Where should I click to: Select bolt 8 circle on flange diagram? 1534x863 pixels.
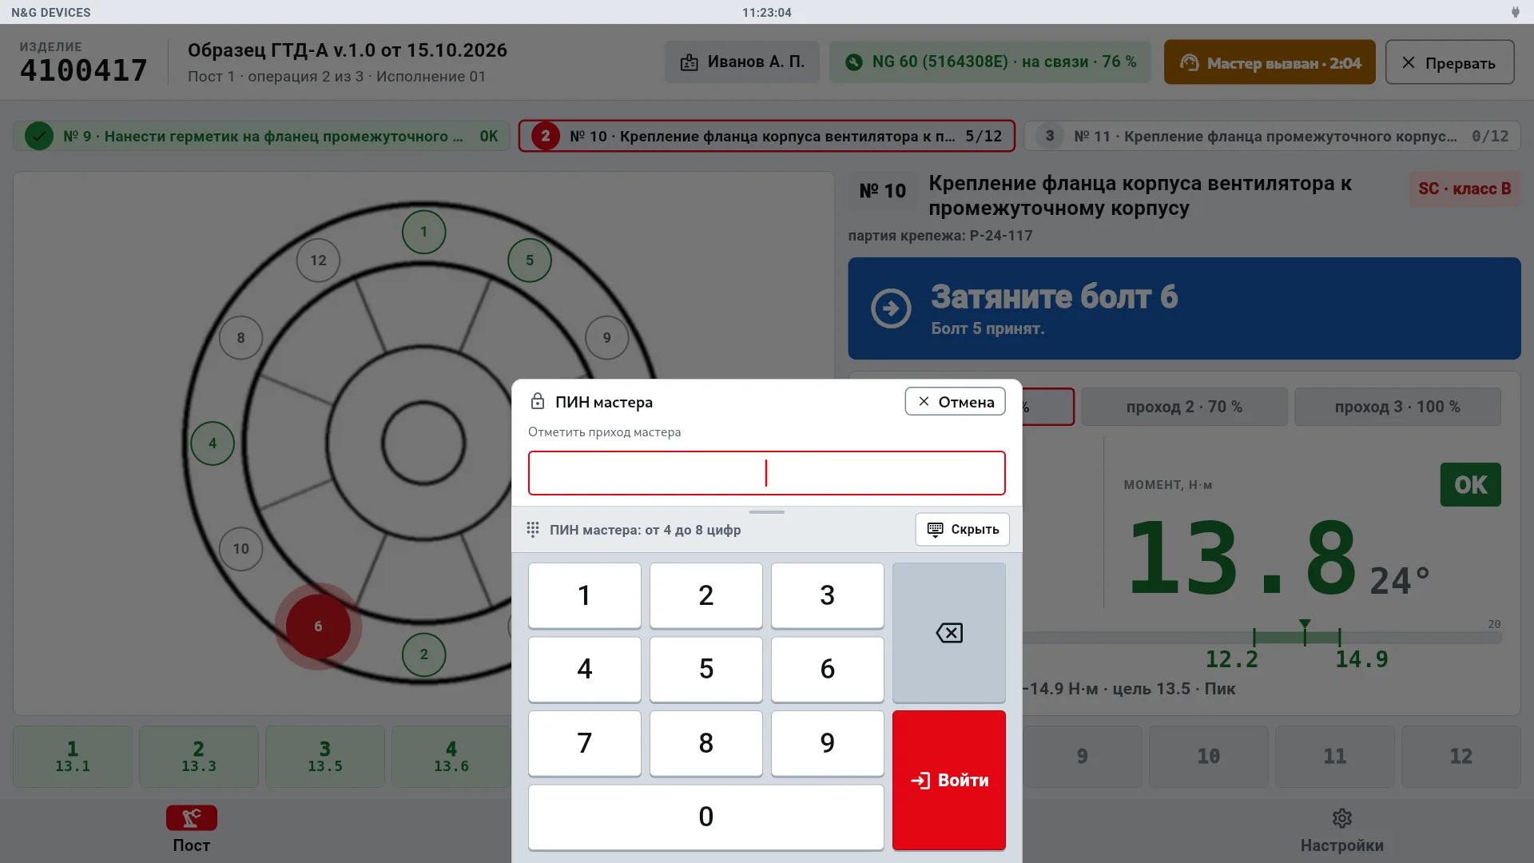[x=240, y=337]
